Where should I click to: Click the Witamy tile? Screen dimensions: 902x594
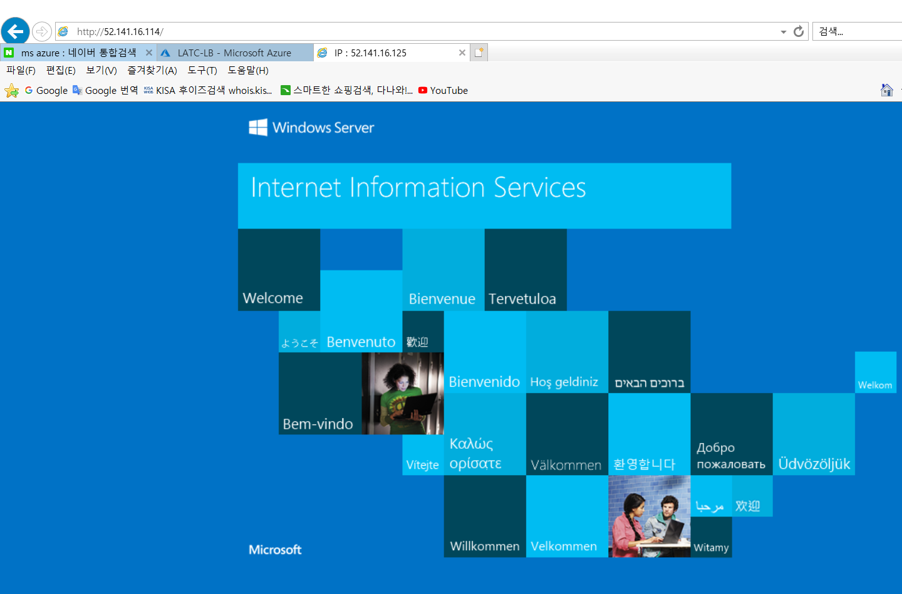[711, 537]
